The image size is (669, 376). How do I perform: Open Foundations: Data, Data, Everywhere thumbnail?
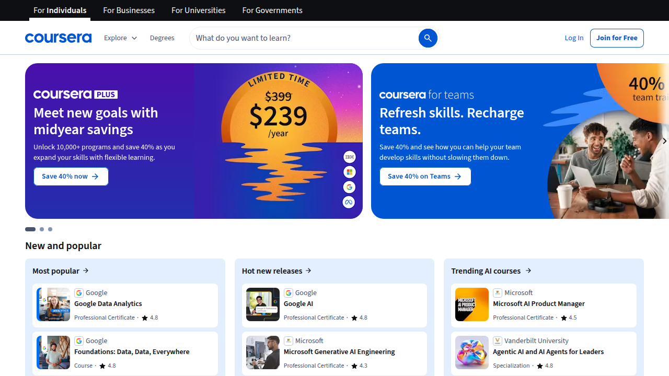pos(53,352)
